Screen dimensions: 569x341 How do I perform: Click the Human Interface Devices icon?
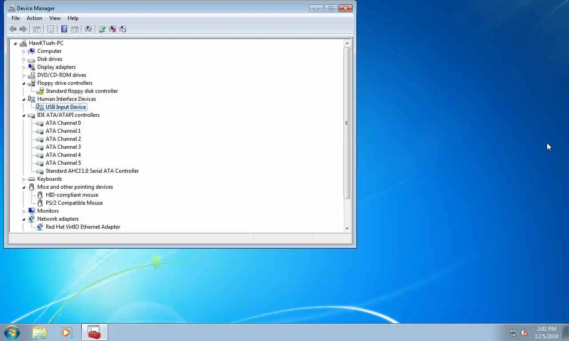click(31, 99)
